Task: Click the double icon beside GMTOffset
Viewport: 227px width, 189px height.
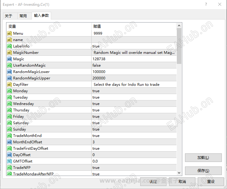Action: [9, 161]
